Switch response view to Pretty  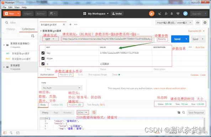point(45,113)
